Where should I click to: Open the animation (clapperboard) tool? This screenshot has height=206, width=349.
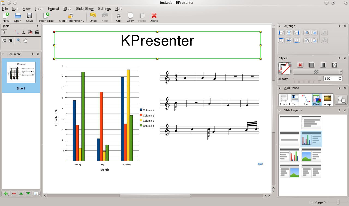pos(37,32)
